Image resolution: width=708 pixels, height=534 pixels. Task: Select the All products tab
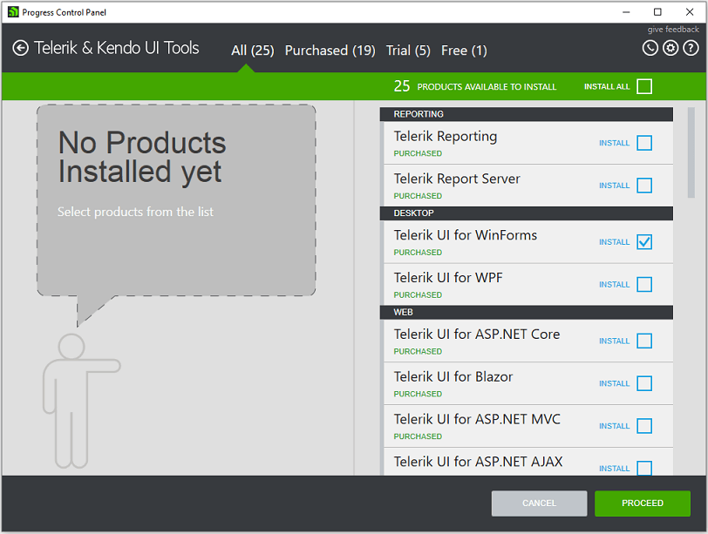click(252, 51)
